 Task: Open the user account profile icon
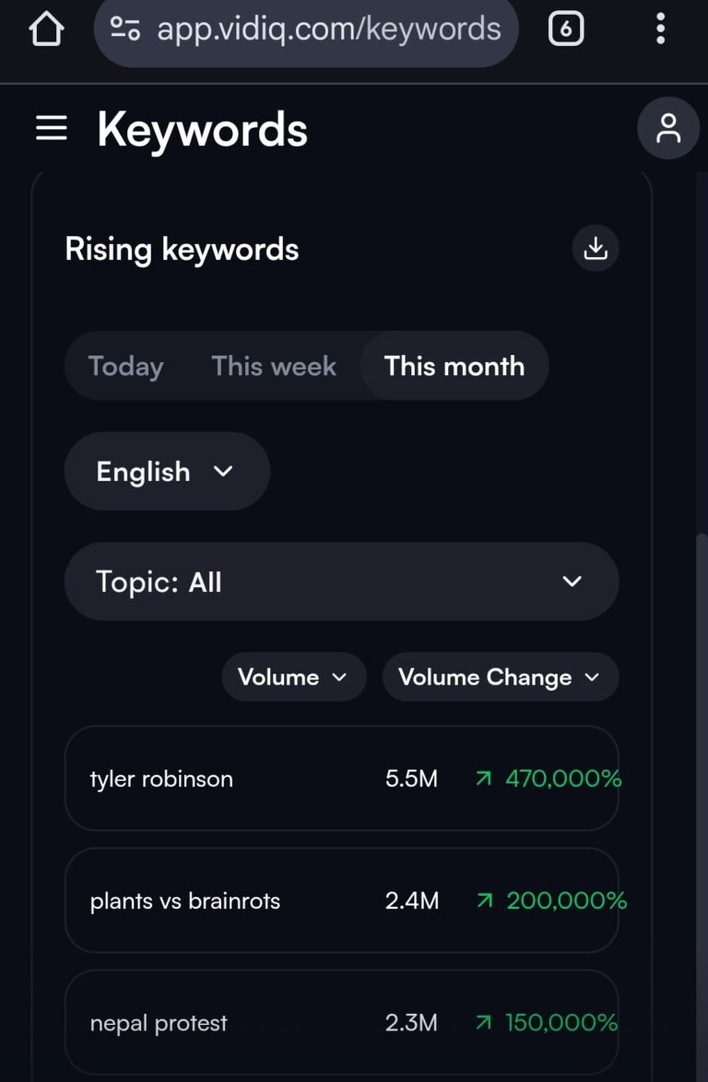pos(667,129)
